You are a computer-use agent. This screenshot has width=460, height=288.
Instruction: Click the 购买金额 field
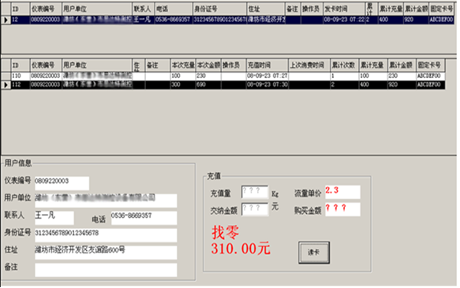pyautogui.click(x=342, y=209)
